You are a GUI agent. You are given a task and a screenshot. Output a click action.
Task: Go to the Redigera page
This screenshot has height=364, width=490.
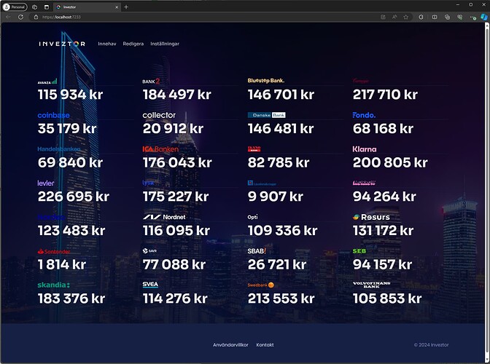133,44
